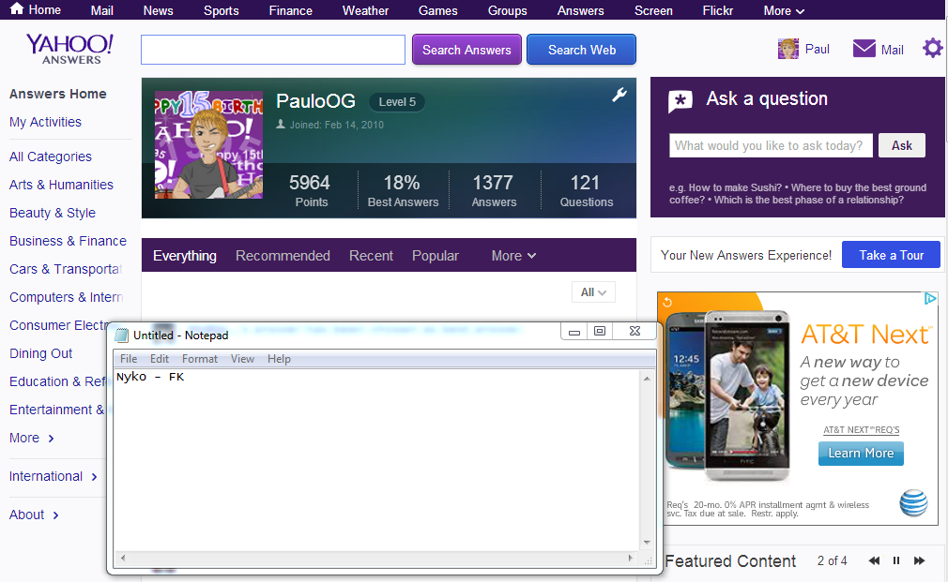Click Notepad vertical scrollbar down arrow
This screenshot has width=948, height=582.
pyautogui.click(x=647, y=542)
